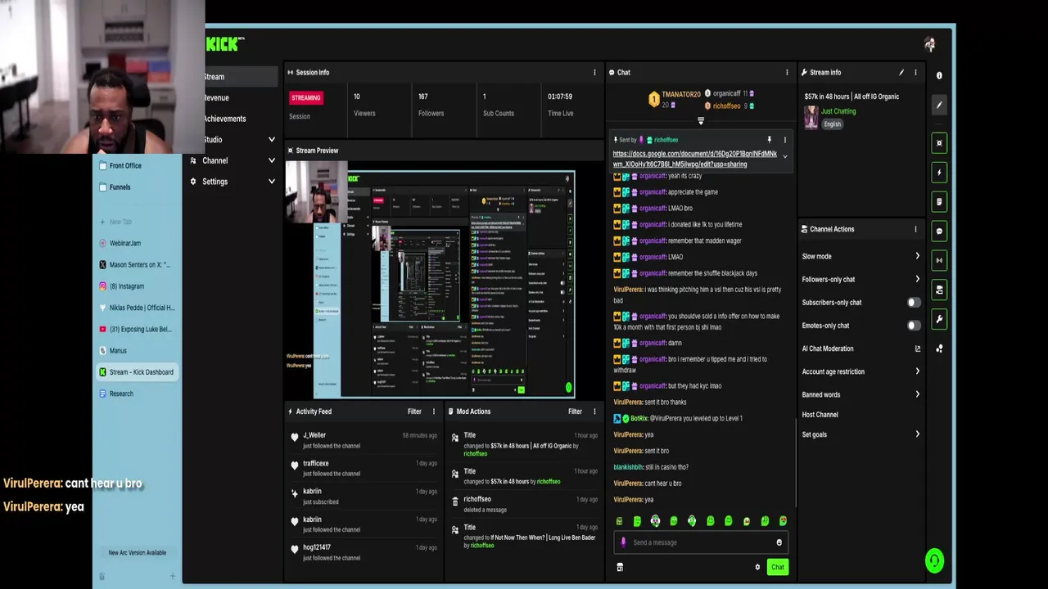Open Followers-only chat options arrow
The width and height of the screenshot is (1048, 589).
(x=917, y=279)
